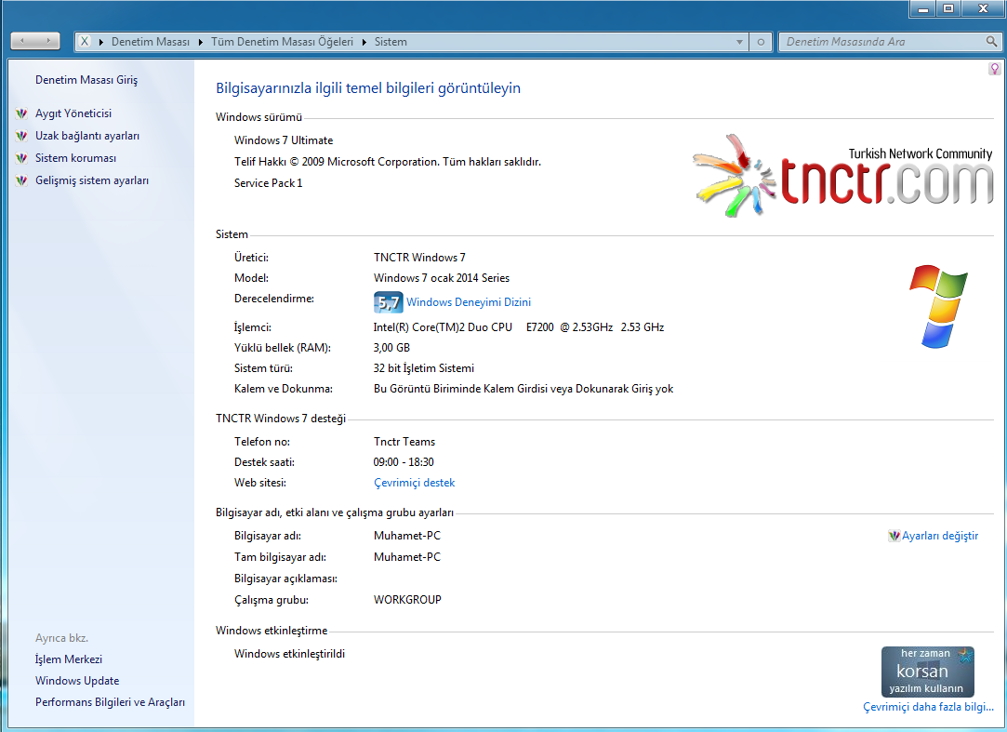The width and height of the screenshot is (1007, 732).
Task: Open Windows Update from the sidebar
Action: click(x=77, y=681)
